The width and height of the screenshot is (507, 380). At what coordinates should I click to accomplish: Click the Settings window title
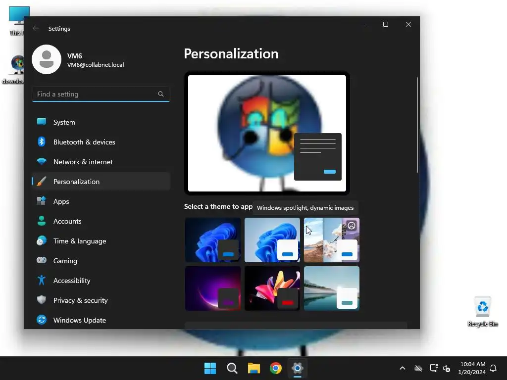coord(59,28)
